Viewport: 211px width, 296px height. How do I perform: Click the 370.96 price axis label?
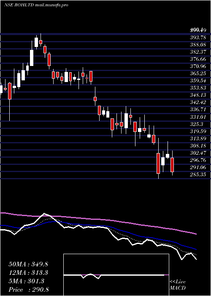pyautogui.click(x=197, y=66)
